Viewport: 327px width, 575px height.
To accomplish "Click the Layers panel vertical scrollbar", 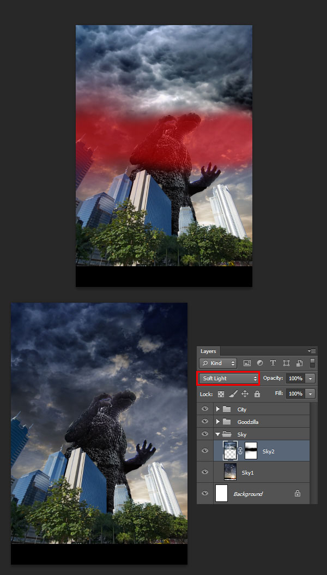I will click(x=314, y=453).
